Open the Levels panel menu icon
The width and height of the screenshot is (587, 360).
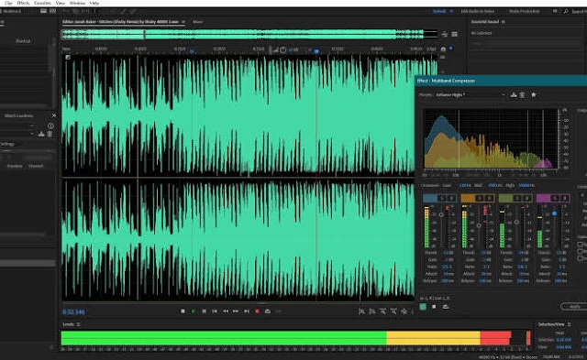78,324
